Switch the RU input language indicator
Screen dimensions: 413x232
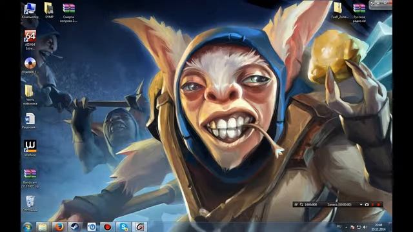339,226
